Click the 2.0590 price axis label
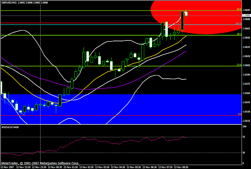Image resolution: width=251 pixels, height=169 pixels. 247,75
